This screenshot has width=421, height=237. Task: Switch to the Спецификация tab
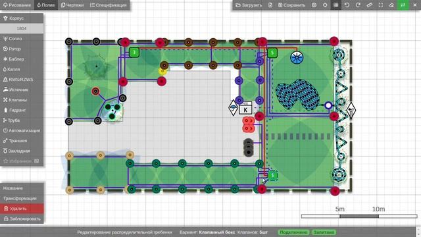click(x=108, y=5)
